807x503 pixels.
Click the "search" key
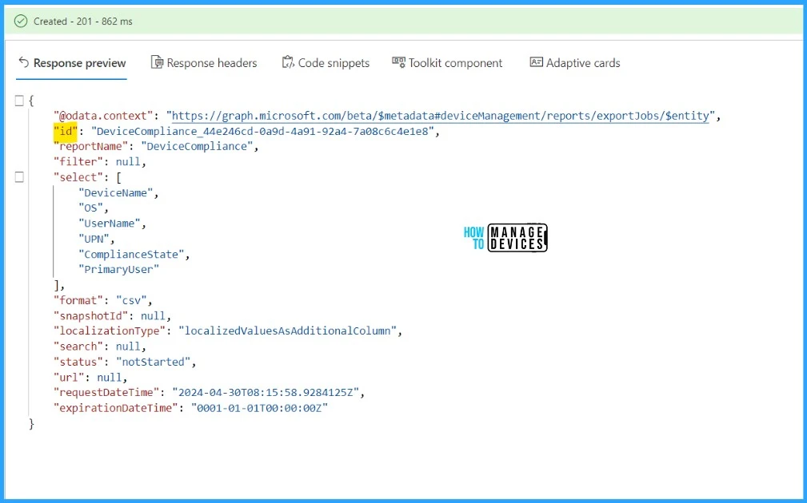pyautogui.click(x=78, y=347)
